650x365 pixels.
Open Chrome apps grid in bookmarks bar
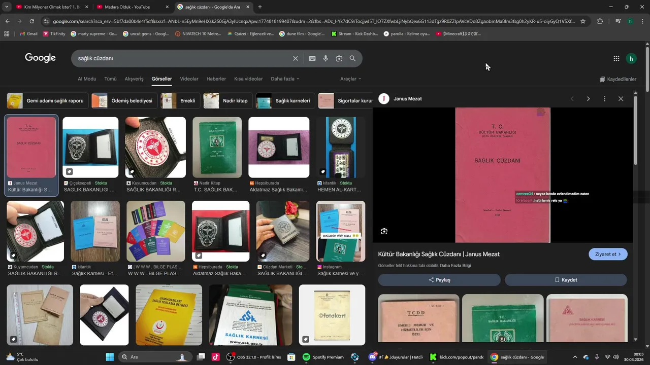tap(7, 34)
